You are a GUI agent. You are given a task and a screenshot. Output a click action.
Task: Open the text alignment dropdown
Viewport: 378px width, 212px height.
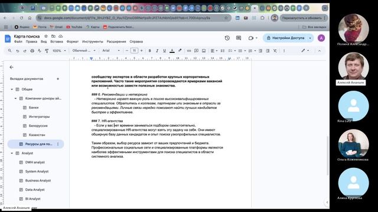click(214, 51)
